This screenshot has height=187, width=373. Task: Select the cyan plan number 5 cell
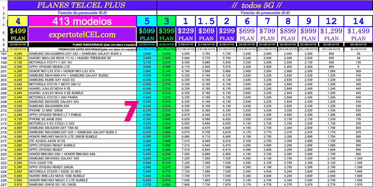tap(147, 21)
